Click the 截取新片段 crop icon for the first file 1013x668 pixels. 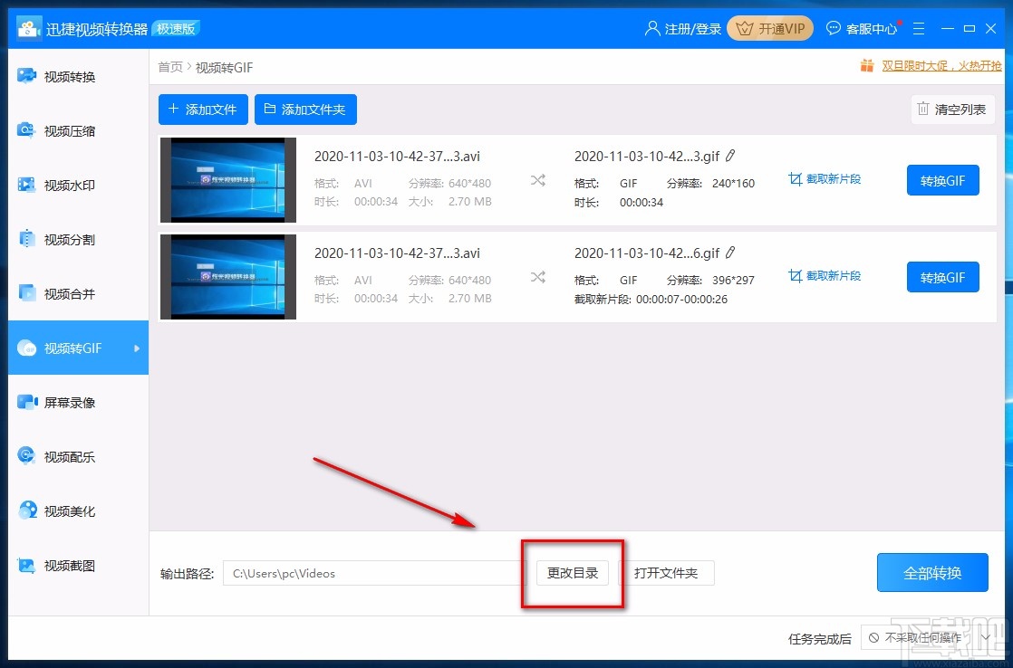[824, 178]
